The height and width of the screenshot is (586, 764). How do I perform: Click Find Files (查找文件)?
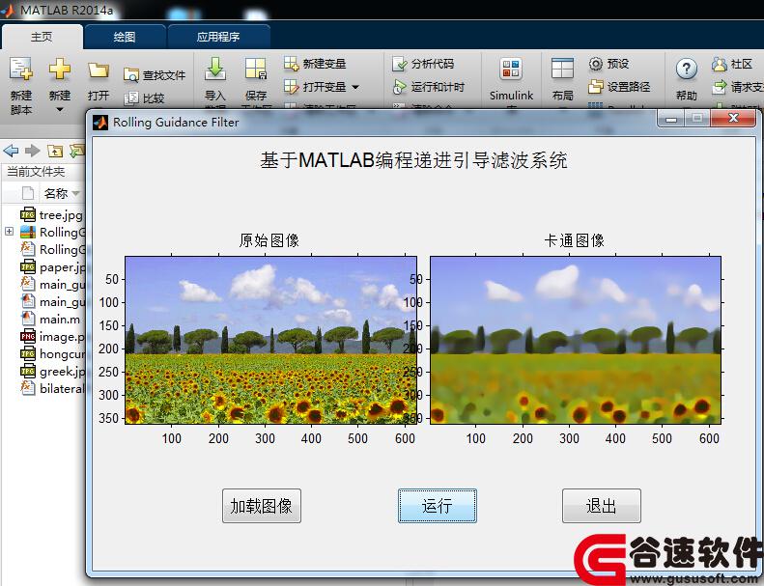[155, 75]
